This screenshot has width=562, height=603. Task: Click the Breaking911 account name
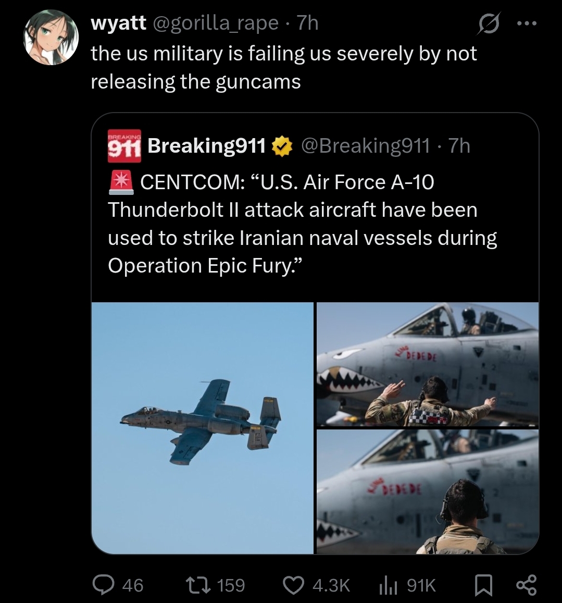(207, 146)
